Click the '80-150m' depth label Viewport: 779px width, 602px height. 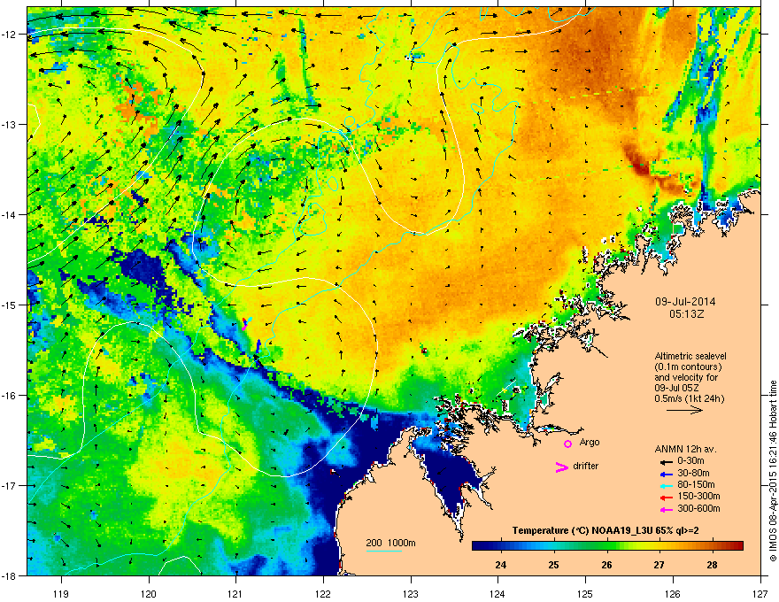[x=696, y=484]
